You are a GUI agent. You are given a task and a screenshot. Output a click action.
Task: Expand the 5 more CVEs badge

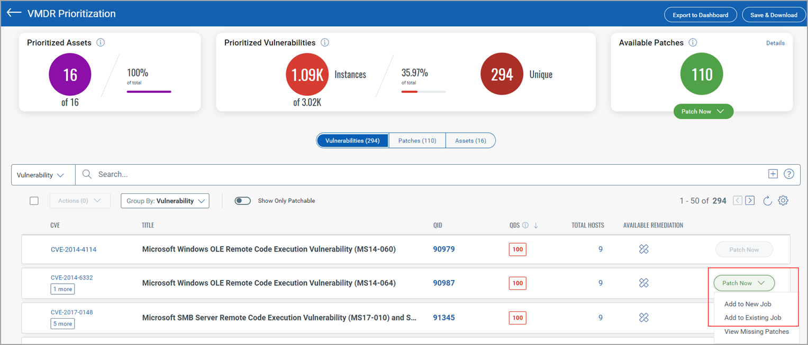(x=62, y=323)
